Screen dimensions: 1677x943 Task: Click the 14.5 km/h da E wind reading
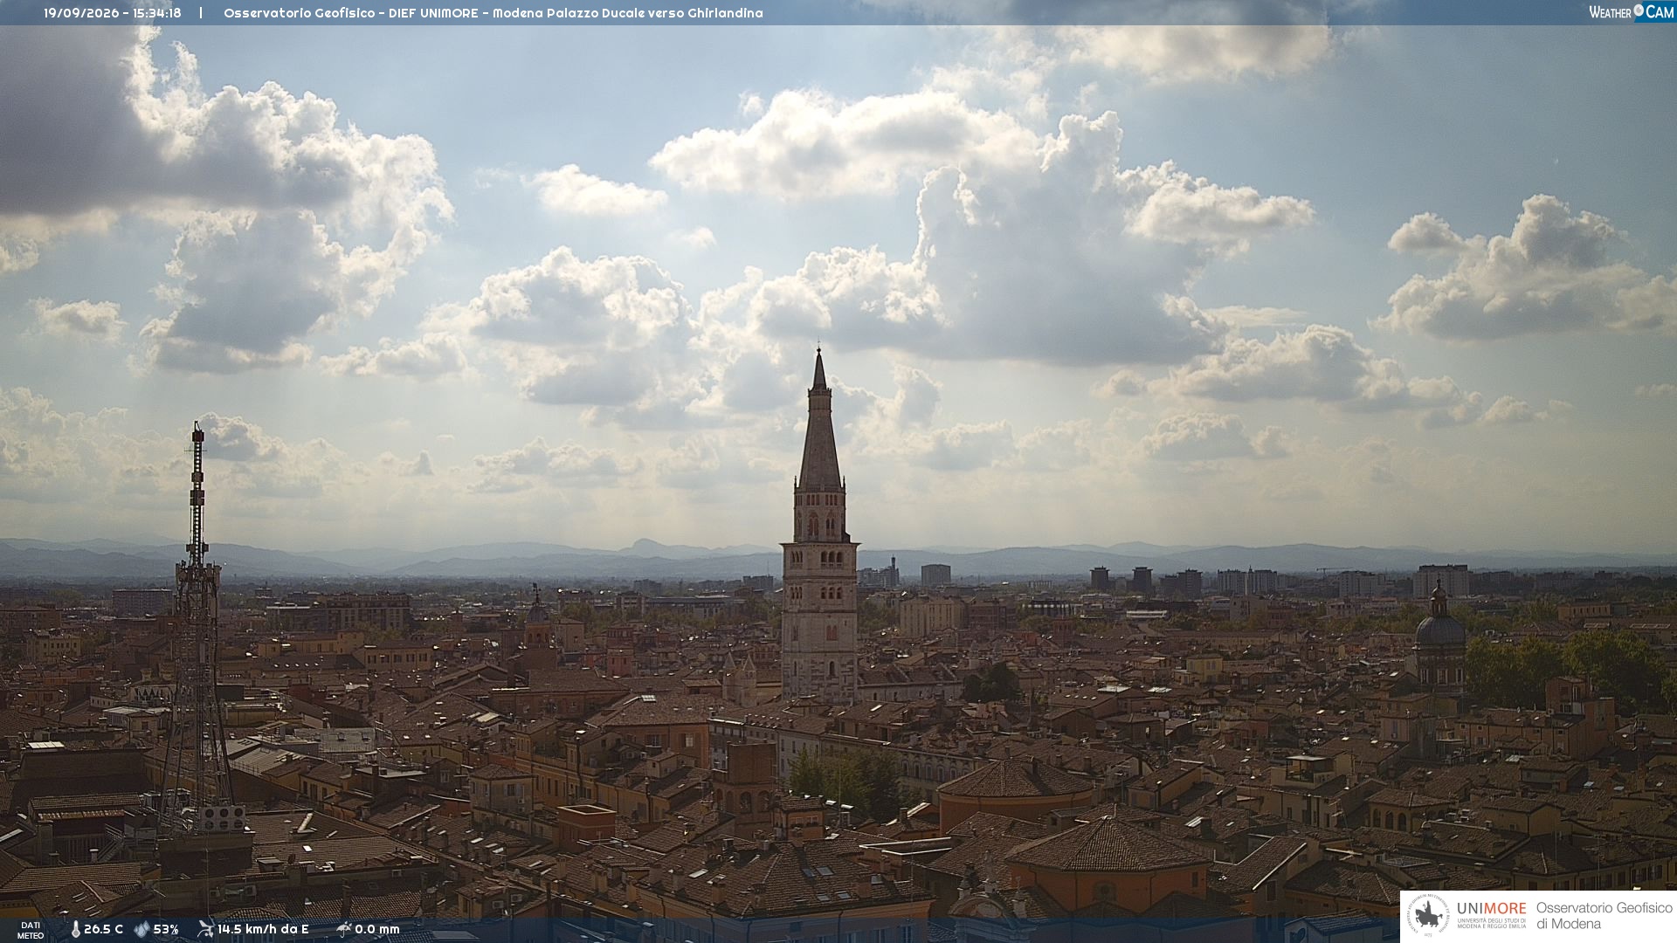point(263,929)
